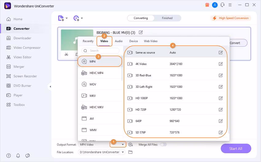The width and height of the screenshot is (261, 162).
Task: Choose the 640P preset
Action: (175, 121)
